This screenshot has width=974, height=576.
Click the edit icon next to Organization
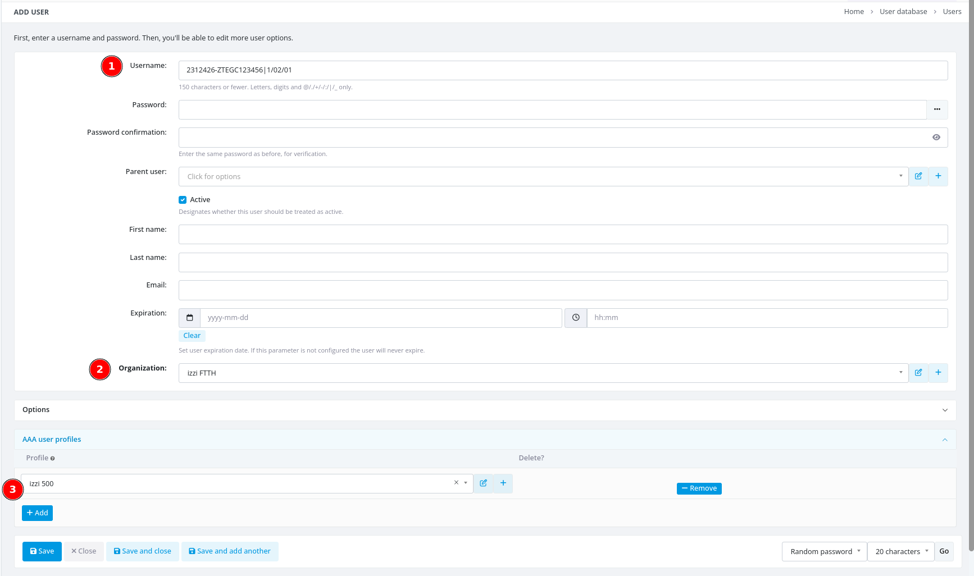tap(918, 373)
